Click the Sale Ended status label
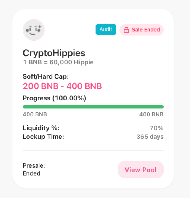The image size is (190, 198). click(146, 30)
